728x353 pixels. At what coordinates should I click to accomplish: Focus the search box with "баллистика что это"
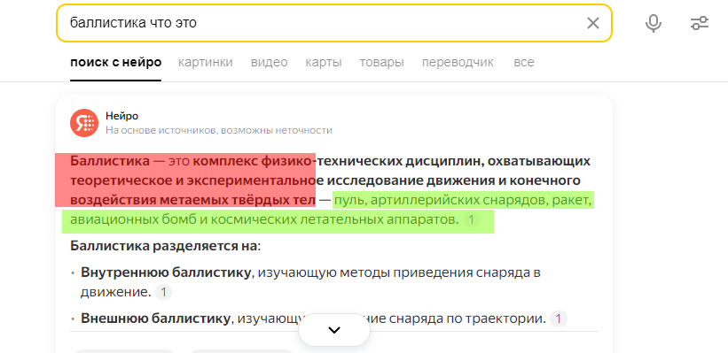[334, 23]
